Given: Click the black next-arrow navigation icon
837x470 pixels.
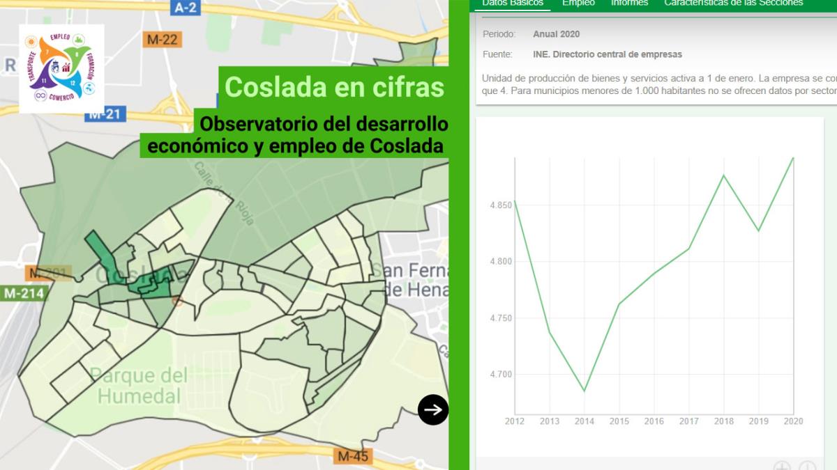Looking at the screenshot, I should (x=432, y=410).
